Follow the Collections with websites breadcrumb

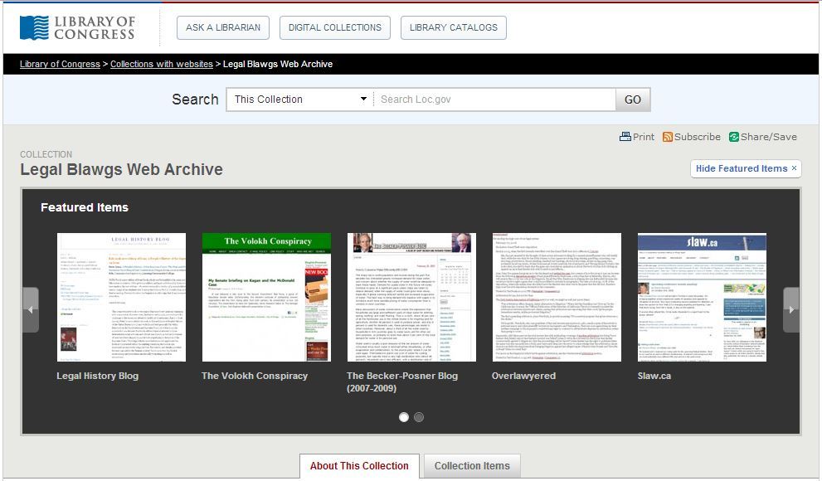click(162, 64)
